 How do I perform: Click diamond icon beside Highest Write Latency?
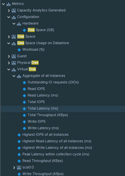[x=19, y=148]
